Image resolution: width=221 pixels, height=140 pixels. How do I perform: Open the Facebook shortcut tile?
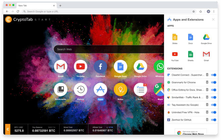pyautogui.click(x=100, y=67)
